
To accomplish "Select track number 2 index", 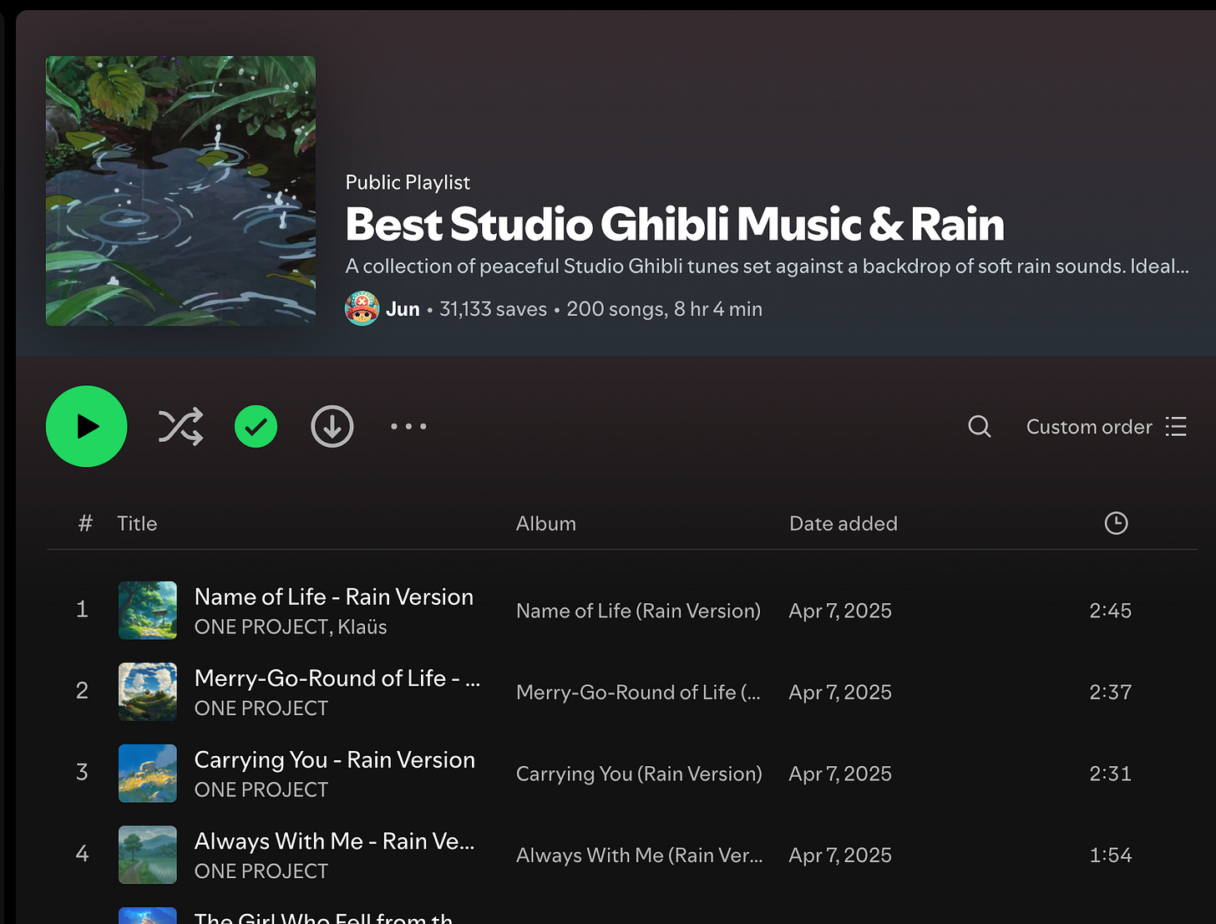I will coord(82,690).
